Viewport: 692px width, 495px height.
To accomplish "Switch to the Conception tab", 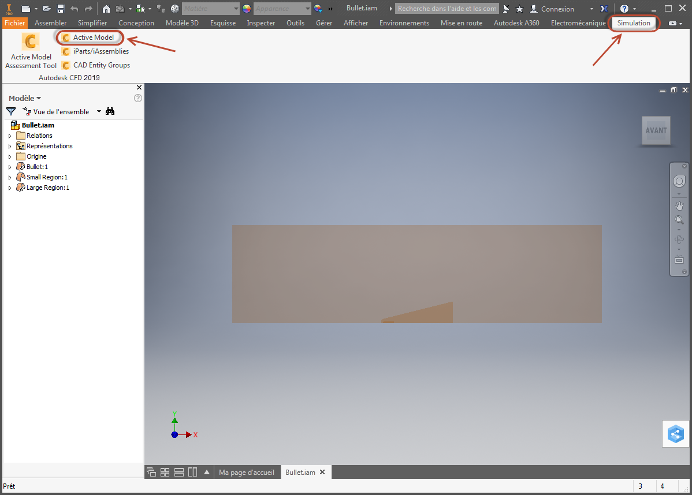I will tap(136, 23).
